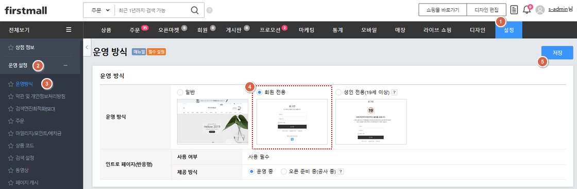577x189 pixels.
Task: Click the 전체보기 header label
Action: [19, 30]
